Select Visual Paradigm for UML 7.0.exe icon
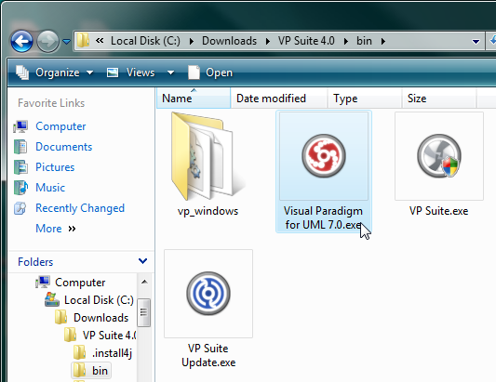Viewport: 496px width, 382px height. click(x=324, y=156)
